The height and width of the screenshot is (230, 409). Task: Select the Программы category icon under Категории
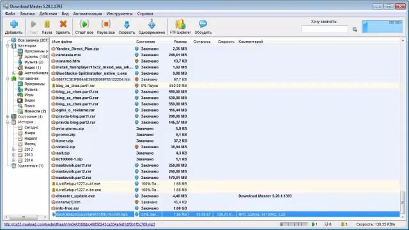point(20,51)
